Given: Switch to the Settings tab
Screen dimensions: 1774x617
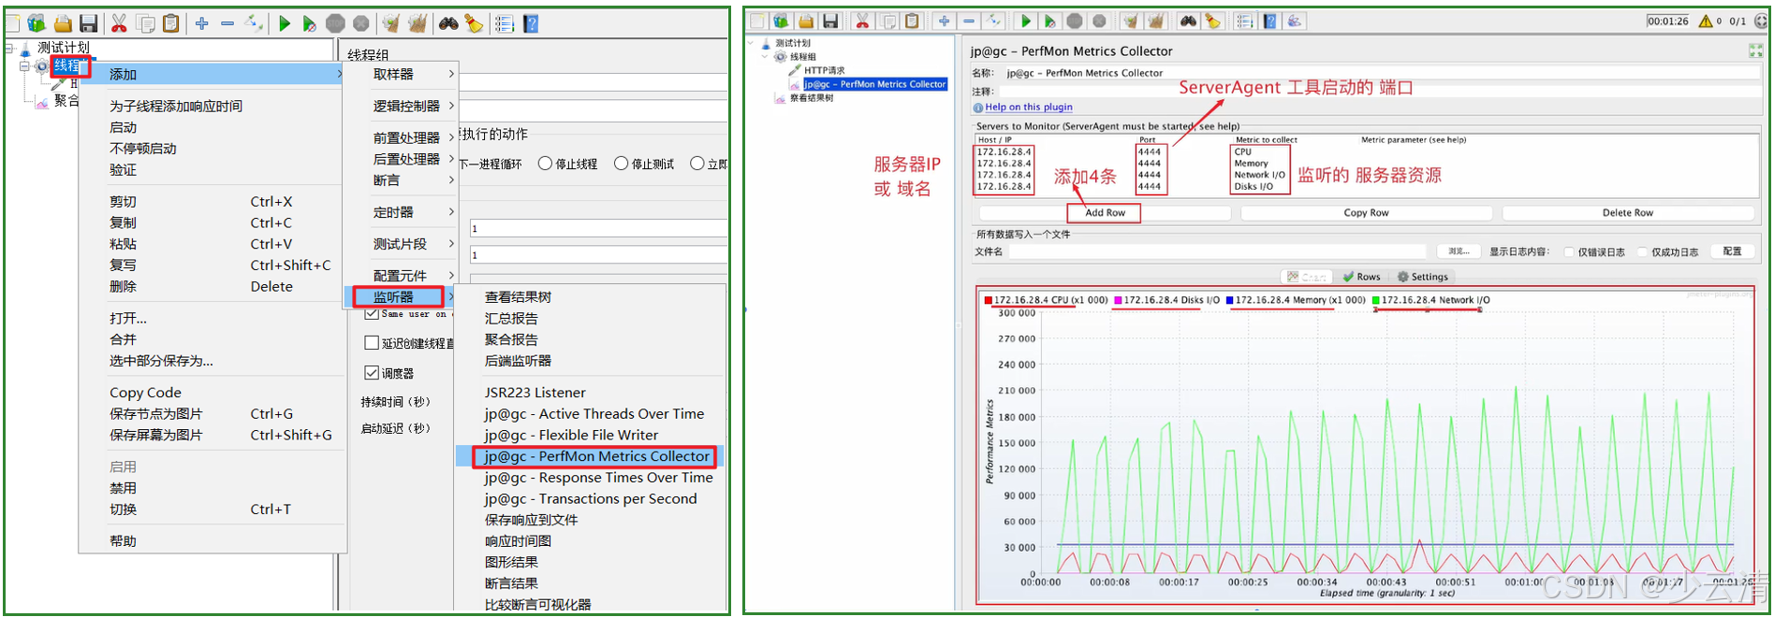Looking at the screenshot, I should [x=1423, y=277].
